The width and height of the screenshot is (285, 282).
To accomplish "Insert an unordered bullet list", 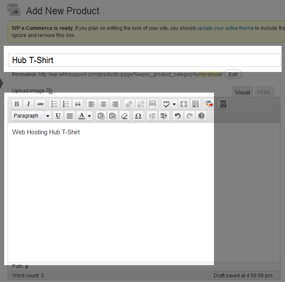I will click(55, 104).
